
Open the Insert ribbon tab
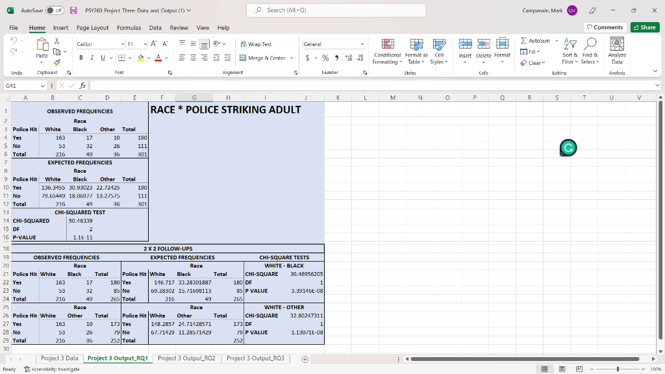60,27
